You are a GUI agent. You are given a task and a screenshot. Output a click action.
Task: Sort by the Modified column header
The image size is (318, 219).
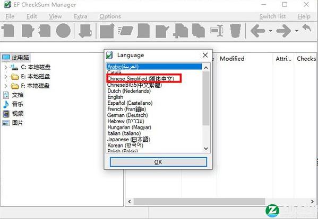(232, 59)
